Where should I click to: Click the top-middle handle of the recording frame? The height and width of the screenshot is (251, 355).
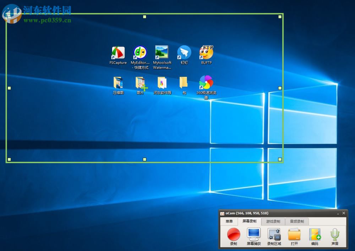[145, 17]
